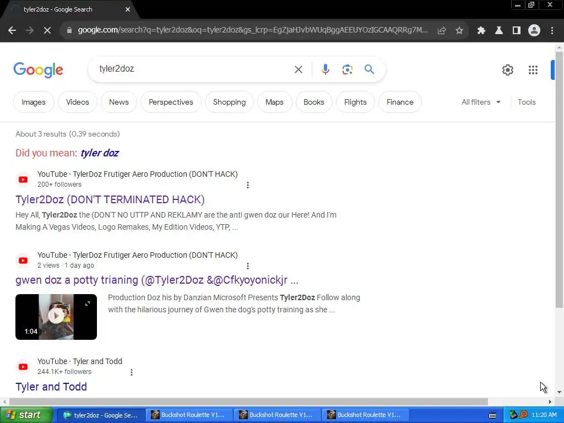Go forward using the browser forward arrow

(x=30, y=31)
